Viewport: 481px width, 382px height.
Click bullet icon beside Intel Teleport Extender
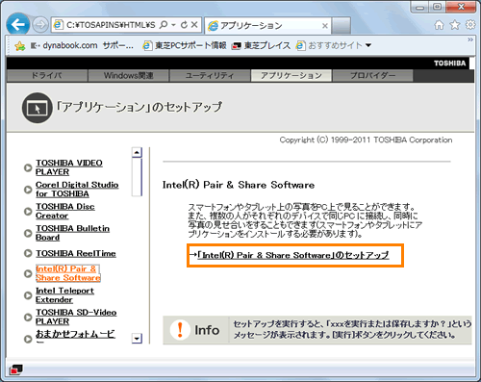[28, 295]
